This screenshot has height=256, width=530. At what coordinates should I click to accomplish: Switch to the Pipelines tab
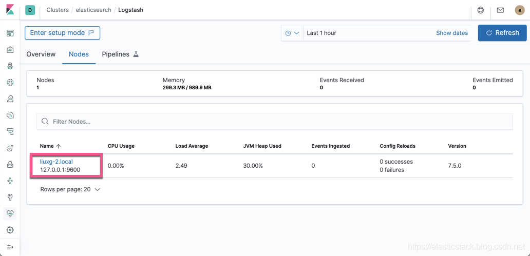(x=120, y=54)
